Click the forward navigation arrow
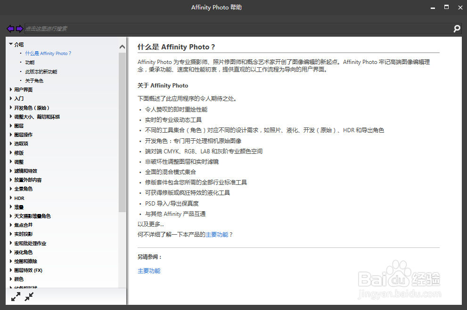The width and height of the screenshot is (467, 310). pyautogui.click(x=19, y=29)
